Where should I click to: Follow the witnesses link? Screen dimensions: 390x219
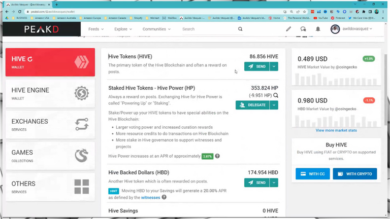(150, 198)
